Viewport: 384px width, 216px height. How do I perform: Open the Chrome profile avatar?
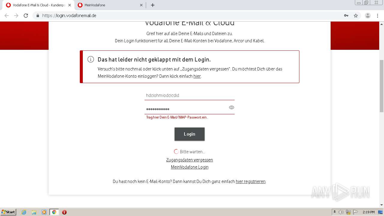368,16
